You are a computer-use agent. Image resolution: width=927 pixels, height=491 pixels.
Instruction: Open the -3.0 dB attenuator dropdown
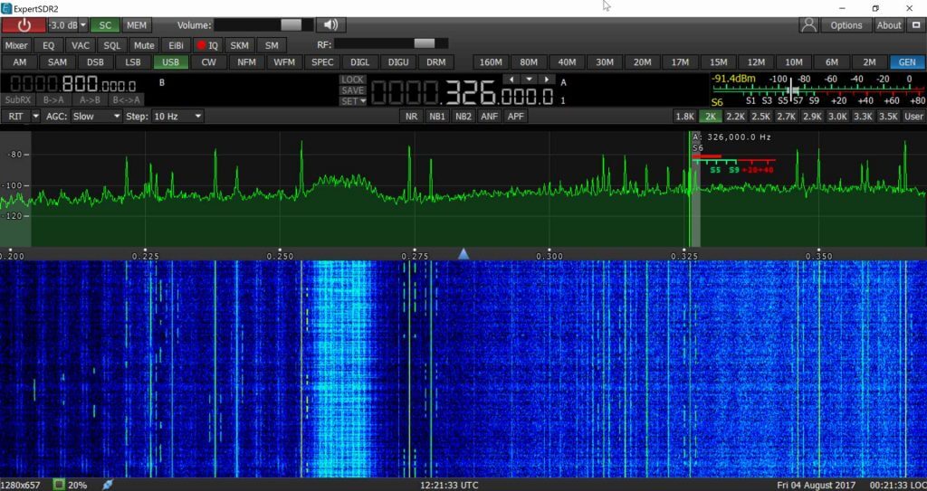(x=67, y=25)
